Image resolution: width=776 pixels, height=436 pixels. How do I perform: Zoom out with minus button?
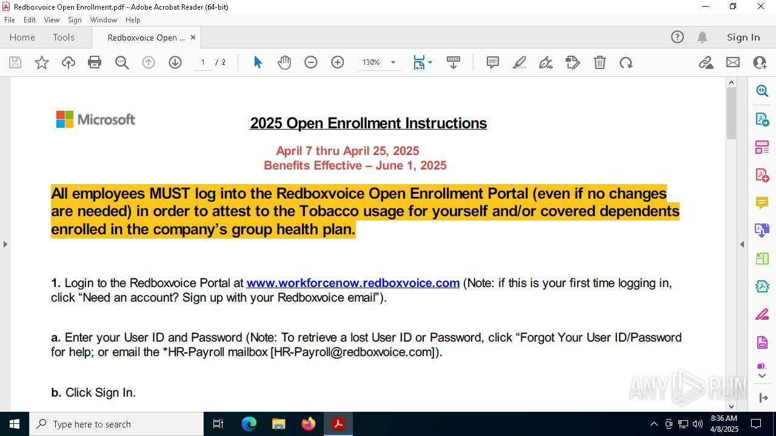[x=311, y=62]
